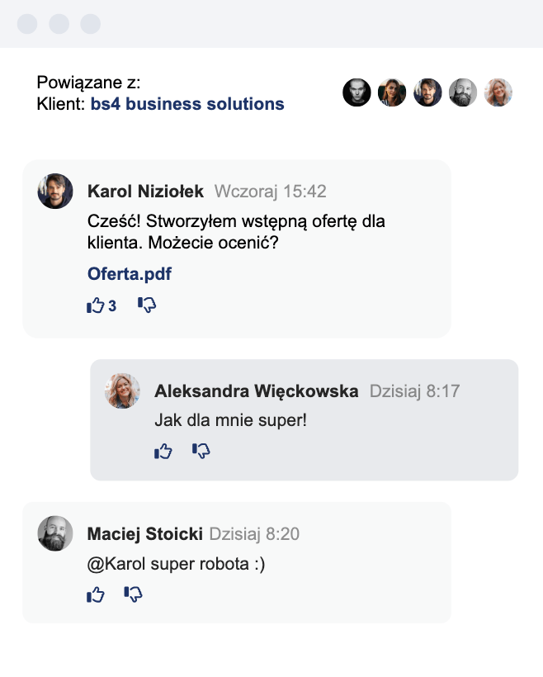Open the Oferta.pdf attachment
The image size is (543, 677).
pos(130,274)
